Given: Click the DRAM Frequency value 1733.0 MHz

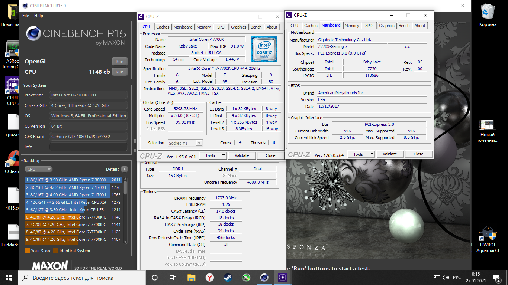Looking at the screenshot, I should click(x=226, y=198).
